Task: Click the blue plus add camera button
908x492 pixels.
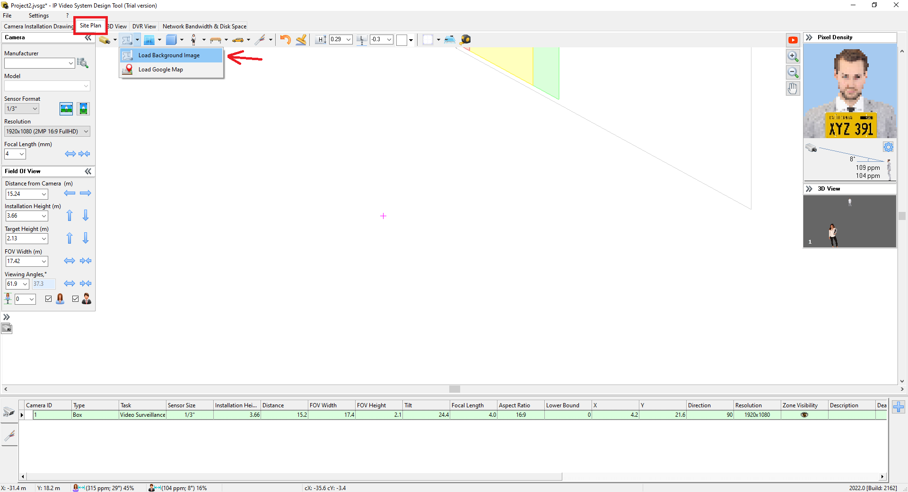Action: tap(899, 407)
